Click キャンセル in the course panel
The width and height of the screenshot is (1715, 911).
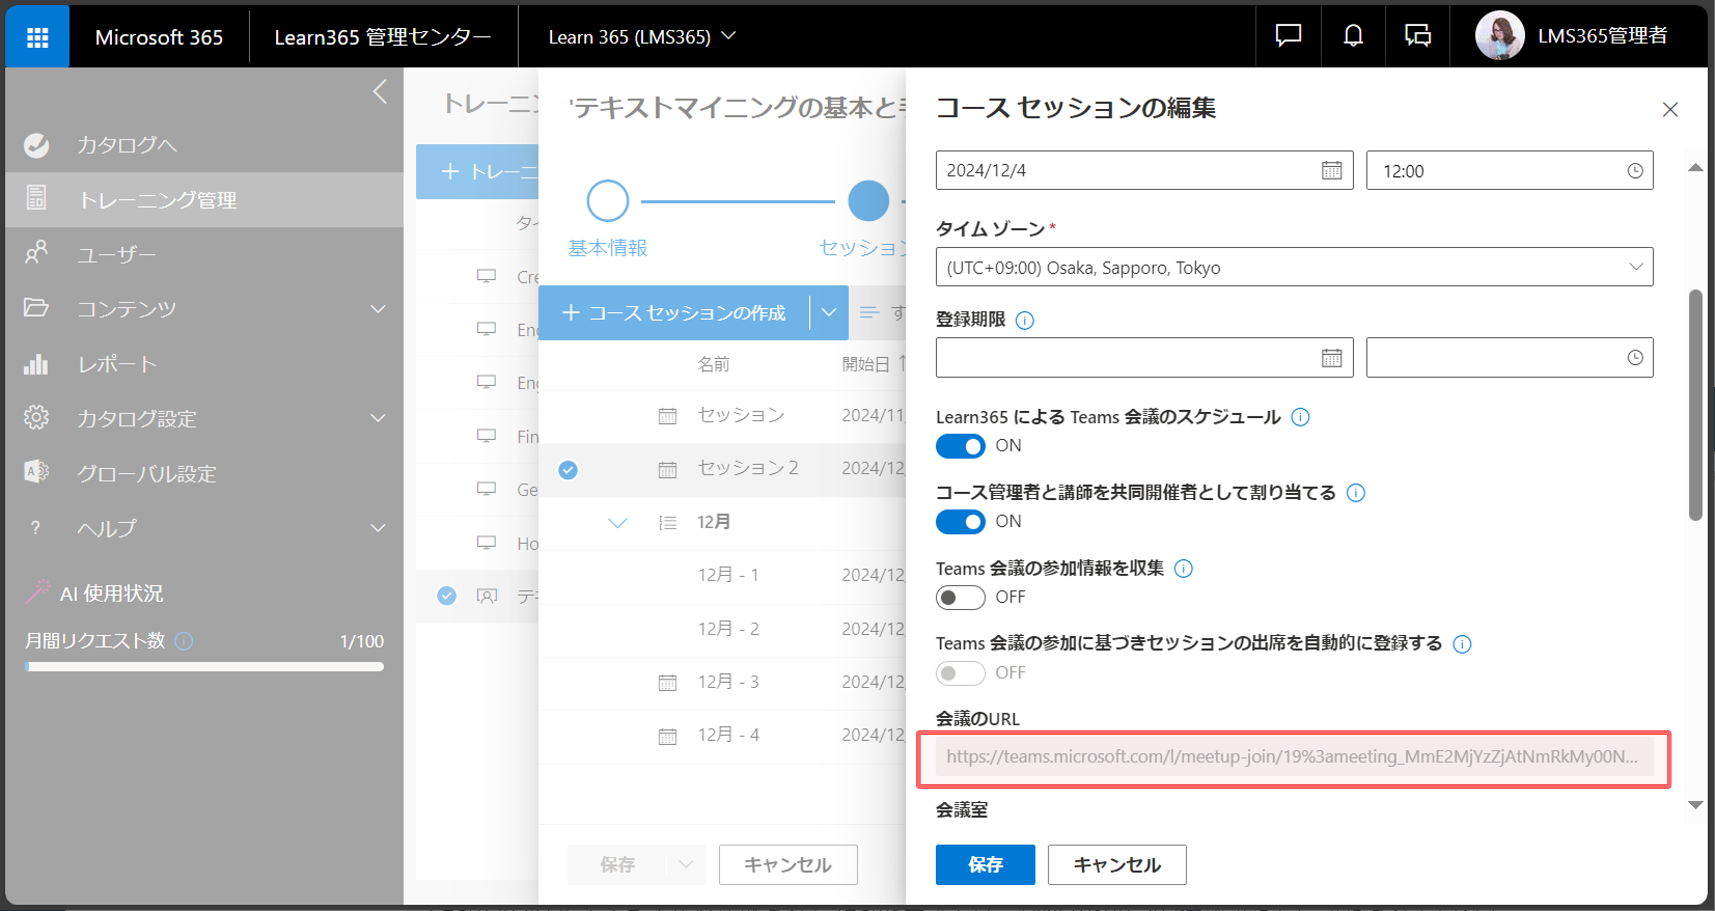click(x=788, y=864)
